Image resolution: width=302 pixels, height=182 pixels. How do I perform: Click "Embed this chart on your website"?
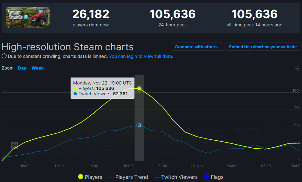[x=263, y=47]
